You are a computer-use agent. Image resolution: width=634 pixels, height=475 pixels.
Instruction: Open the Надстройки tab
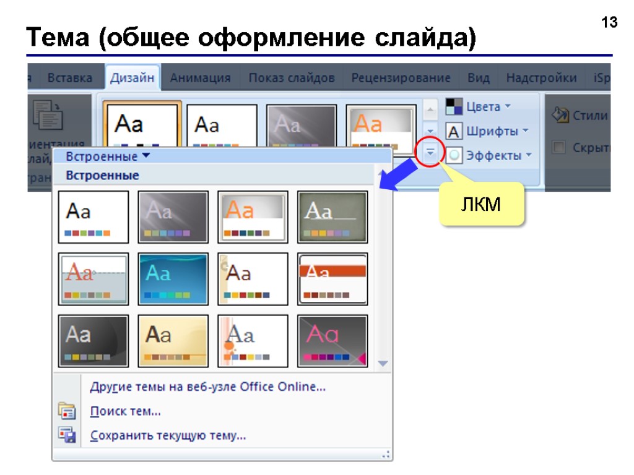point(541,77)
